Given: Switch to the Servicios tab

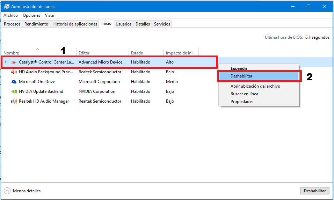Looking at the screenshot, I should coord(162,24).
